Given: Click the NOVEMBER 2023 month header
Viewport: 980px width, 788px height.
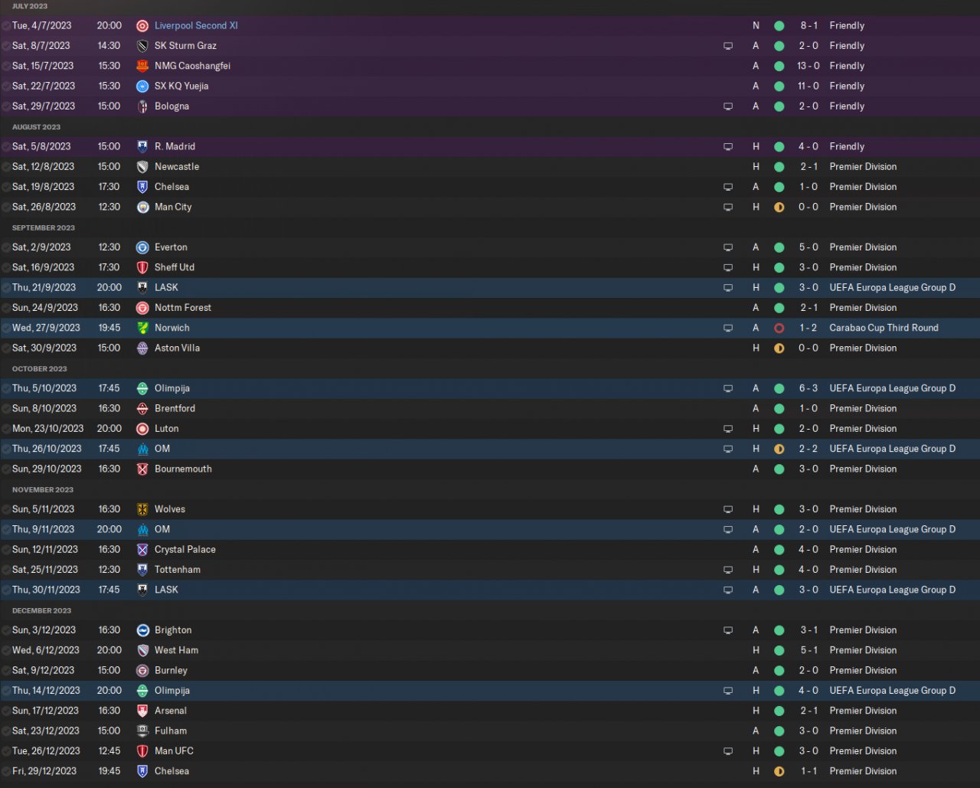Looking at the screenshot, I should pyautogui.click(x=43, y=489).
